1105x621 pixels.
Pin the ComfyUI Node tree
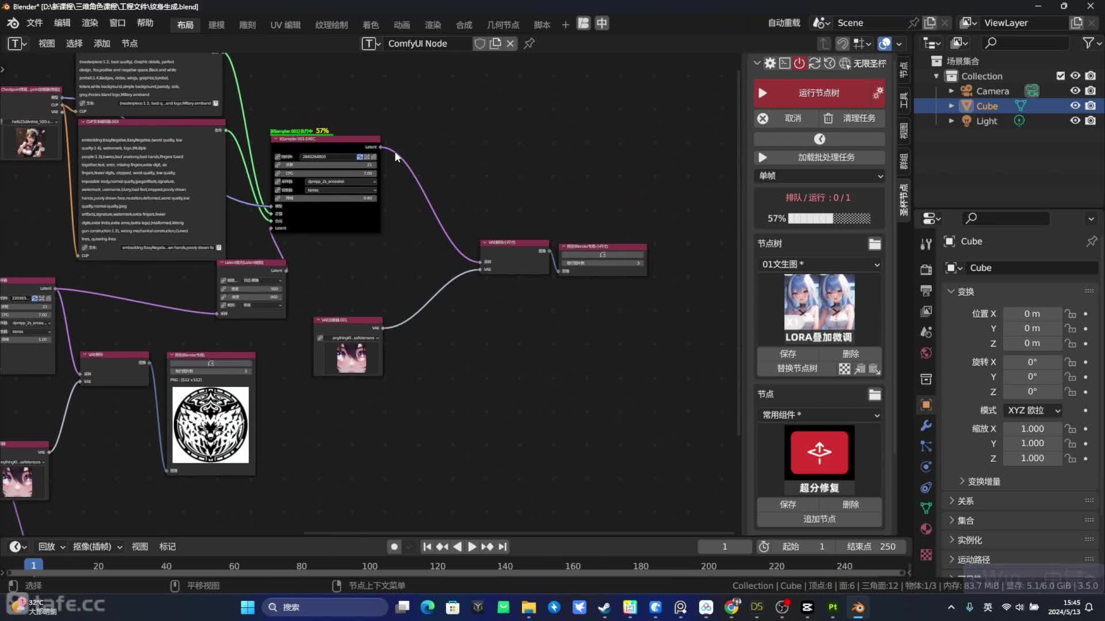(529, 44)
